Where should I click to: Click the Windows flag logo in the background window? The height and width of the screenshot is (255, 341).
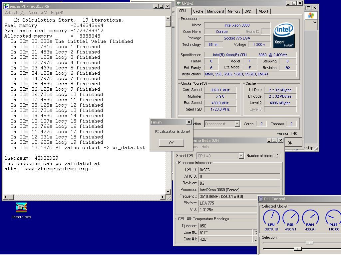click(311, 16)
